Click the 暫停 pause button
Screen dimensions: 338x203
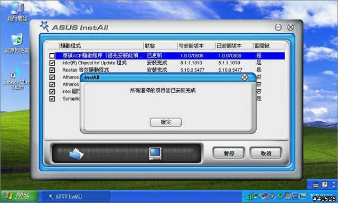(x=229, y=153)
